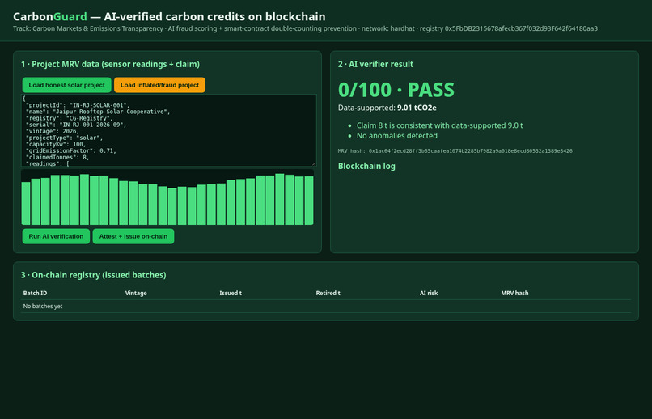Click the "projectId" line in JSON
The image size is (652, 419).
(x=78, y=105)
